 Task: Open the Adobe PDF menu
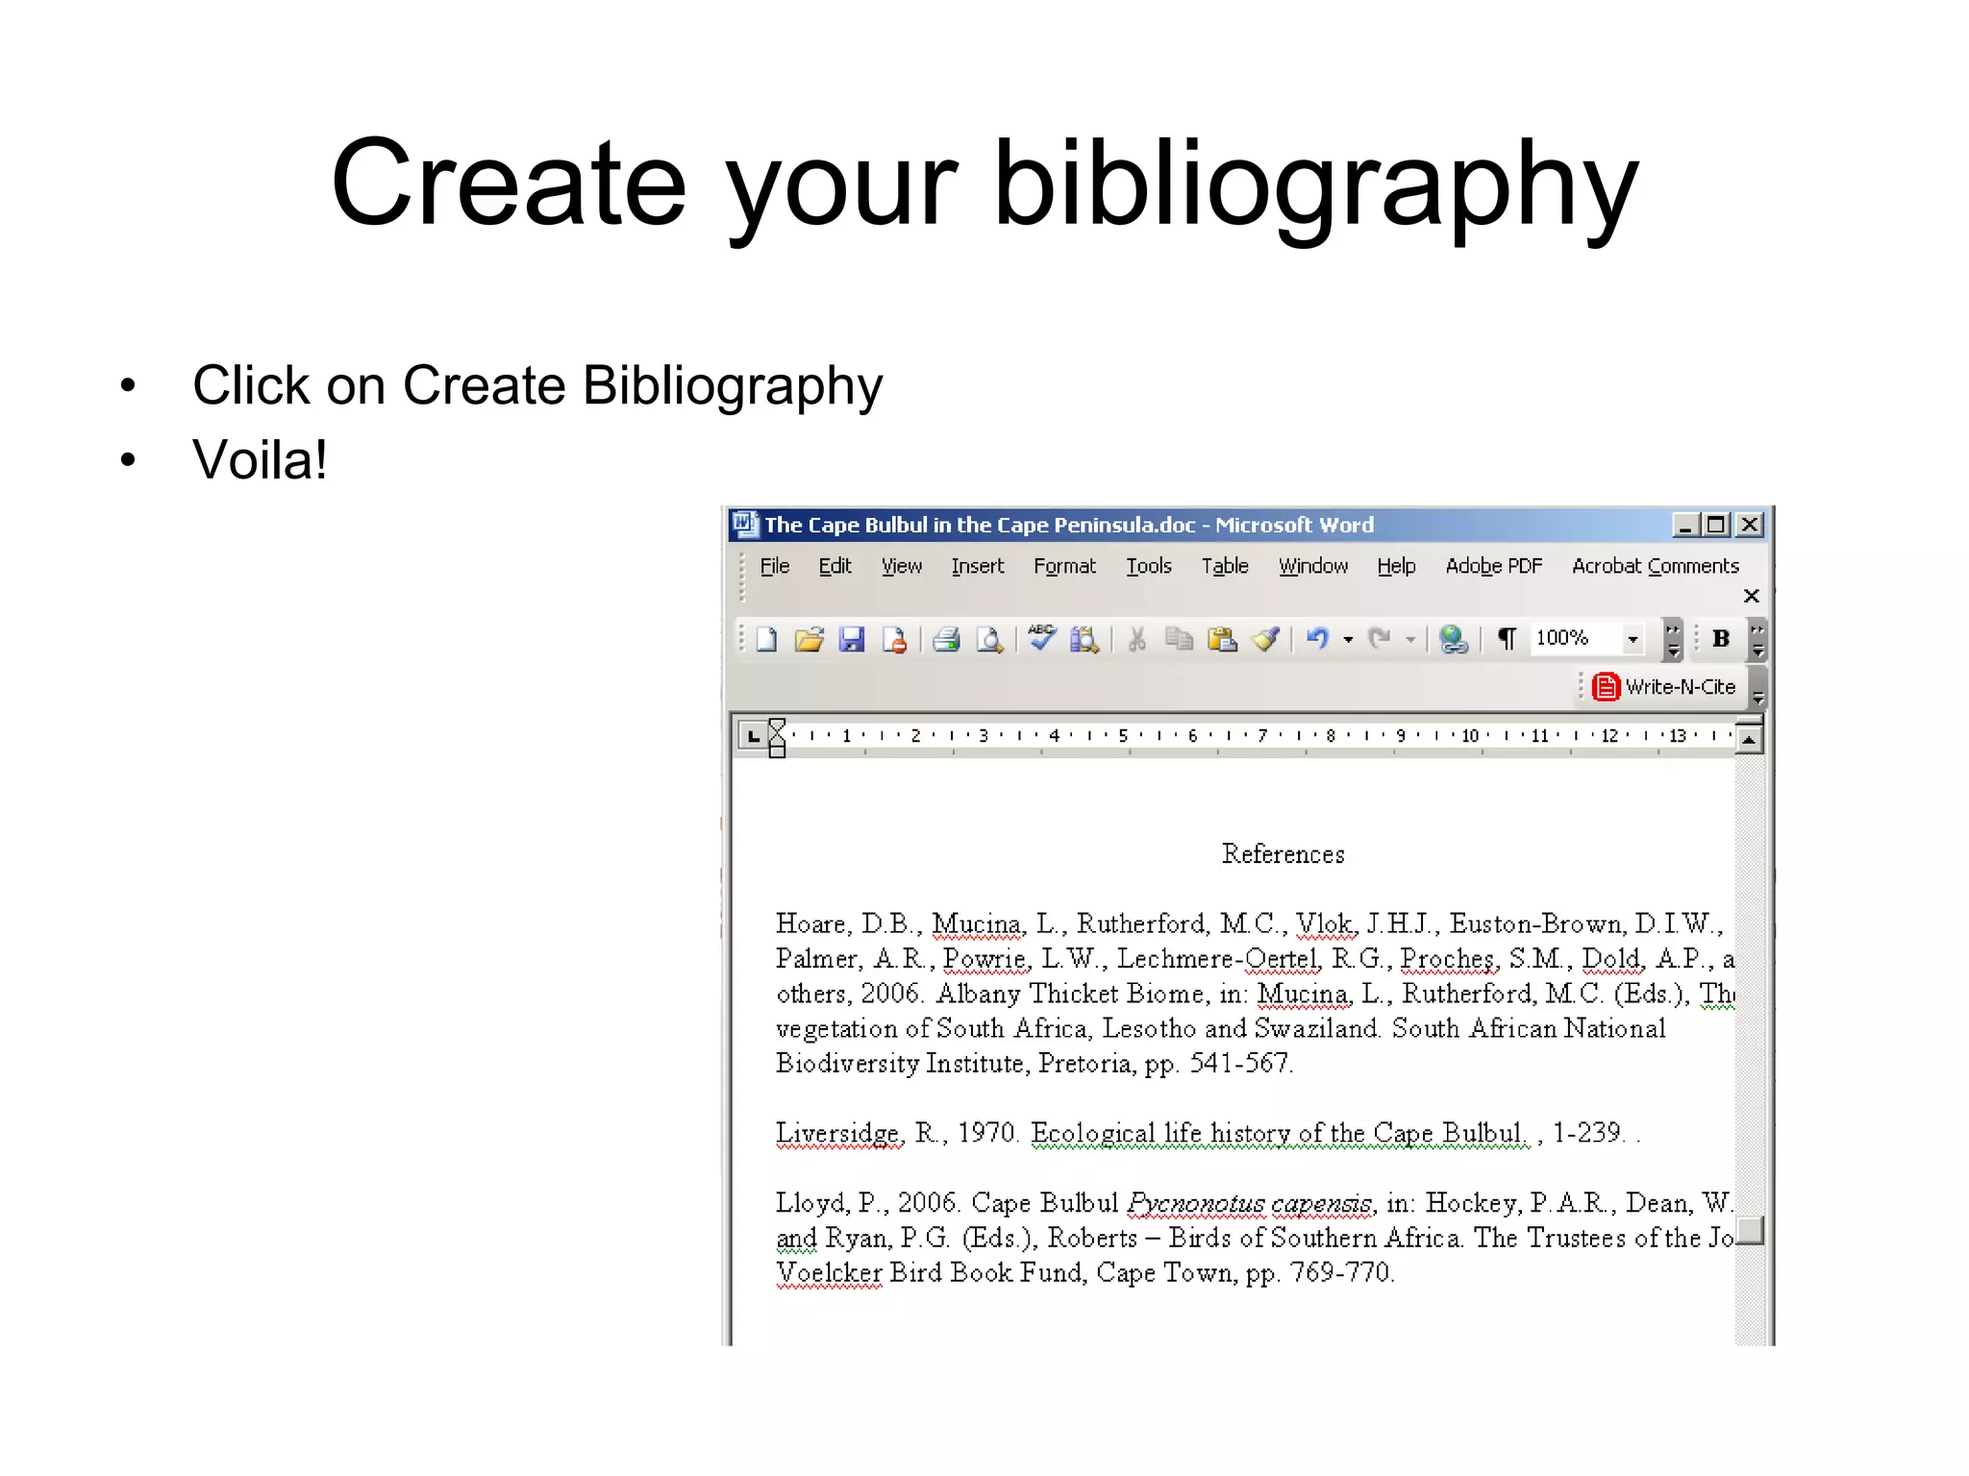click(1494, 566)
